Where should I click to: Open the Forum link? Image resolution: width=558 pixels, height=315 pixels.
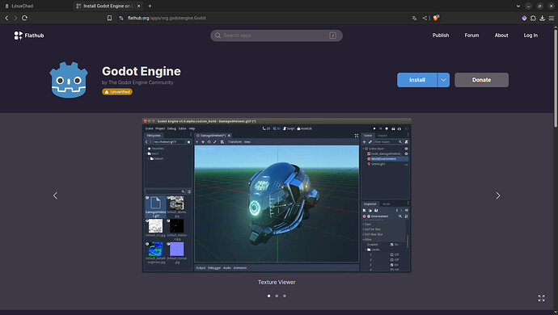pyautogui.click(x=471, y=36)
